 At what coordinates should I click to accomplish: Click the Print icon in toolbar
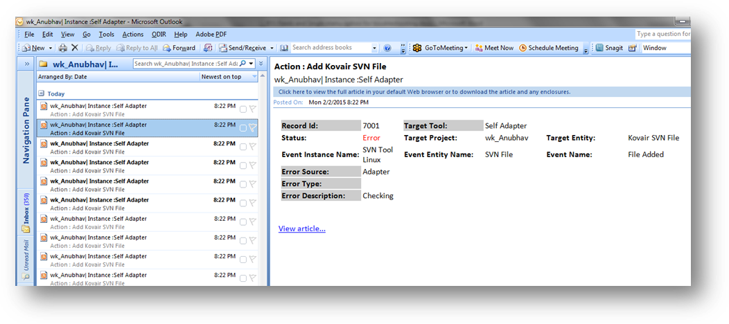tap(63, 48)
